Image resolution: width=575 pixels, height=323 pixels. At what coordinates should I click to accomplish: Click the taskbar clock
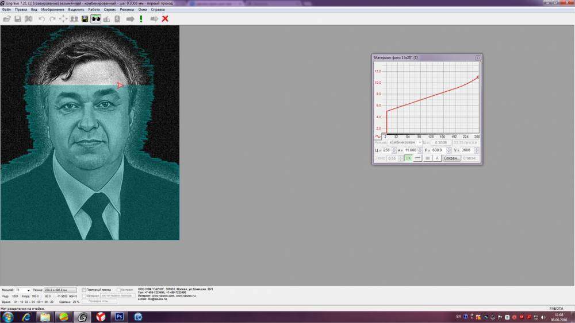[559, 317]
